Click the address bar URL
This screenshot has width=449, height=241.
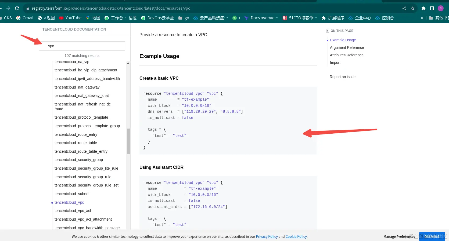[111, 8]
